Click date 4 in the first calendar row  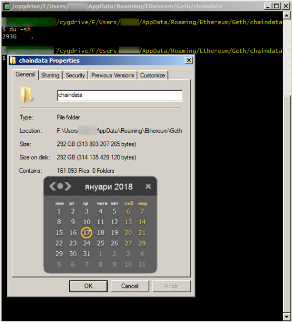pos(101,211)
